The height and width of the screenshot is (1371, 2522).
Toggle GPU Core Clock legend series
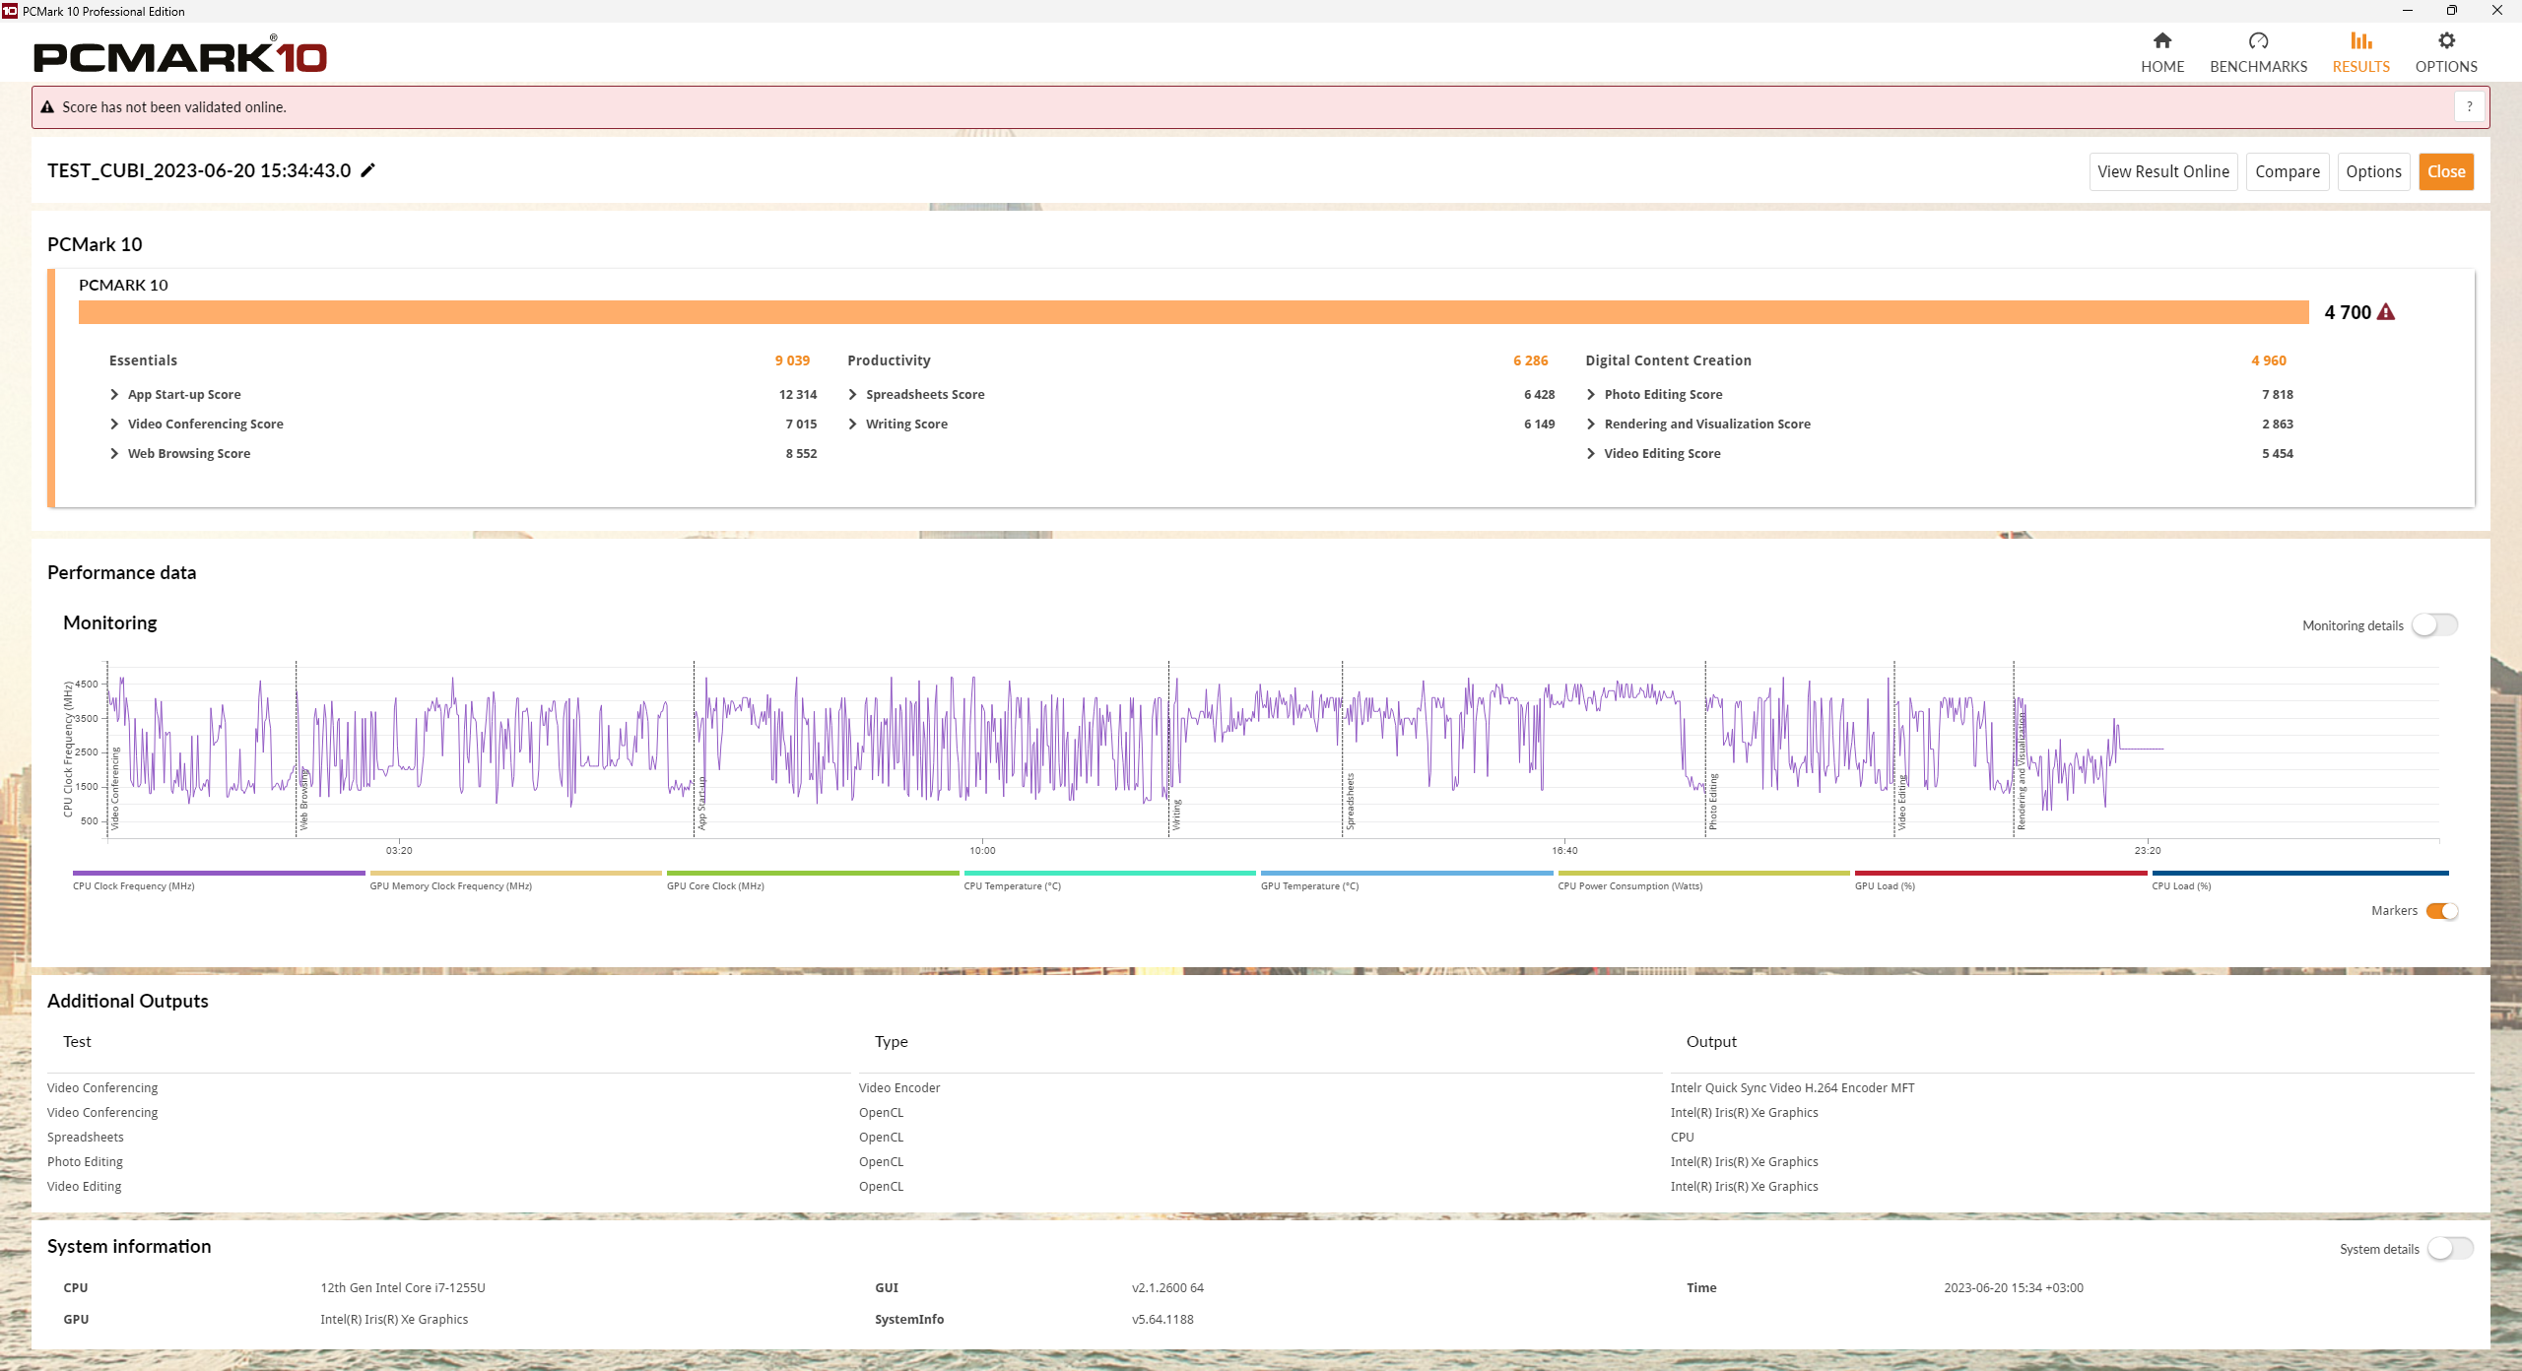[813, 880]
